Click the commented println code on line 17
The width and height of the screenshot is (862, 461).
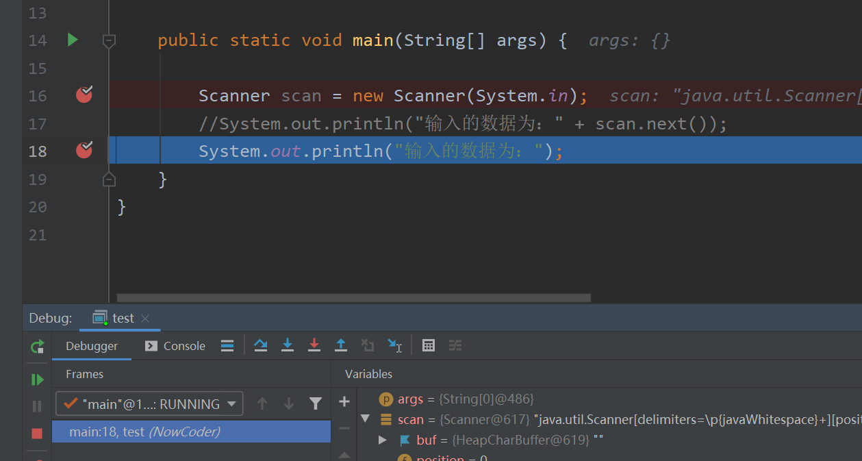(x=463, y=124)
